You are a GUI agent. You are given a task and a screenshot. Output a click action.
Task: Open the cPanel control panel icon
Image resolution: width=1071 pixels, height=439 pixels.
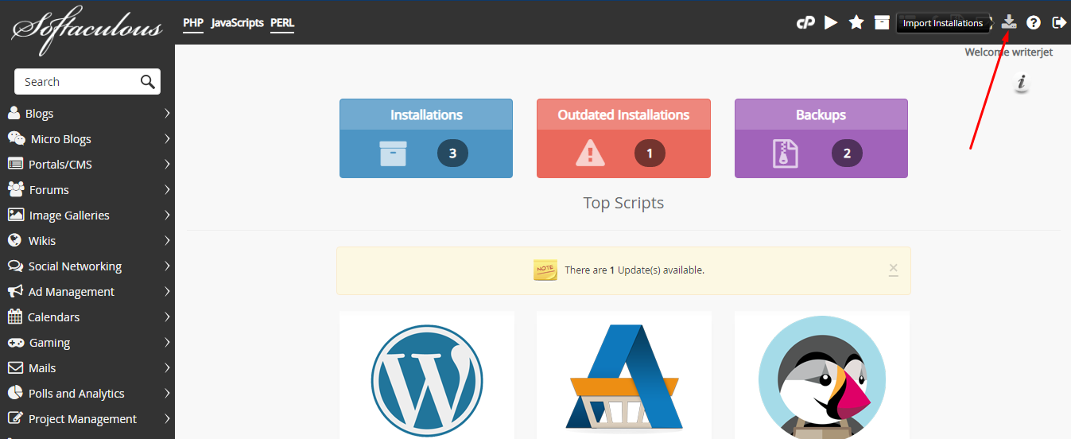[x=805, y=23]
